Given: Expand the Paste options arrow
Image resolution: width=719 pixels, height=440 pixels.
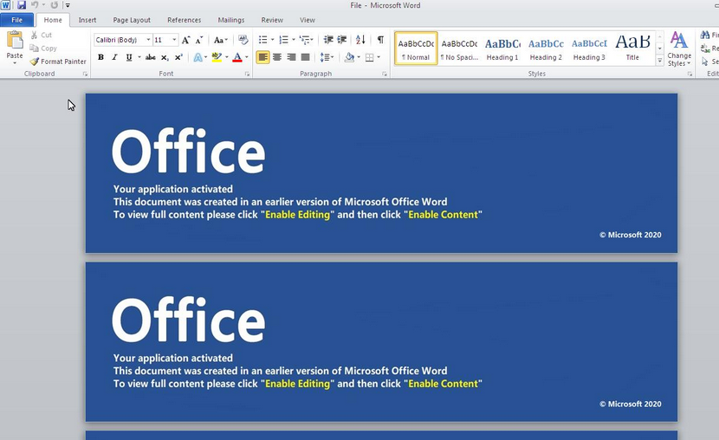Looking at the screenshot, I should pyautogui.click(x=15, y=62).
